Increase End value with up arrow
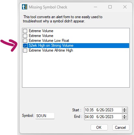This screenshot has height=135, width=134. (124, 116)
